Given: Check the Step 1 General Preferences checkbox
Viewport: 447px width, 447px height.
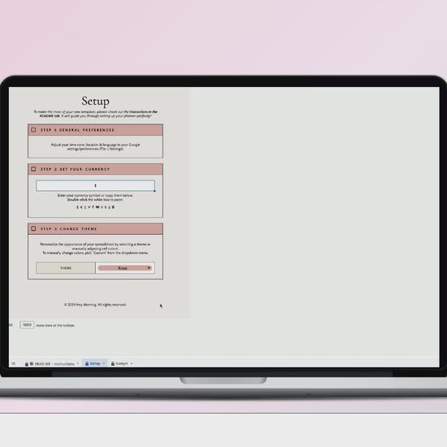Looking at the screenshot, I should pyautogui.click(x=33, y=130).
